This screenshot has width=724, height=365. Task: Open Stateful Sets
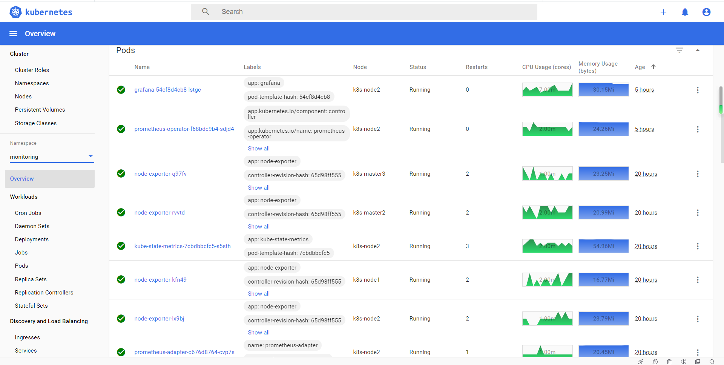pyautogui.click(x=31, y=306)
